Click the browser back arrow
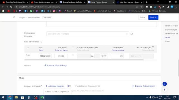Image resolution: width=179 pixels, height=100 pixels. 3,7
